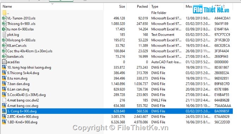Sort files by the Name column header
Viewport: 241px width, 134px height.
click(7, 6)
